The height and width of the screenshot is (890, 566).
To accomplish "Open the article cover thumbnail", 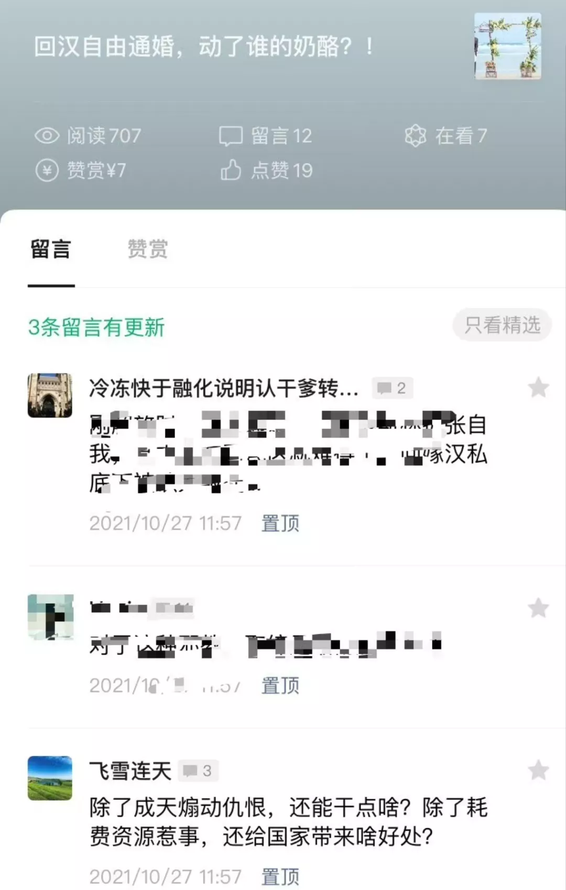I will pos(508,46).
